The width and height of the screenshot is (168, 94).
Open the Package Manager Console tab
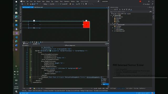point(87,91)
